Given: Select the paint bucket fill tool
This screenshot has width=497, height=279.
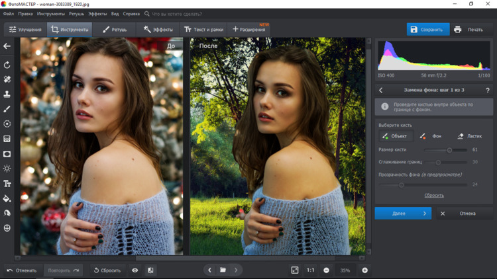Looking at the screenshot, I should pyautogui.click(x=7, y=198).
